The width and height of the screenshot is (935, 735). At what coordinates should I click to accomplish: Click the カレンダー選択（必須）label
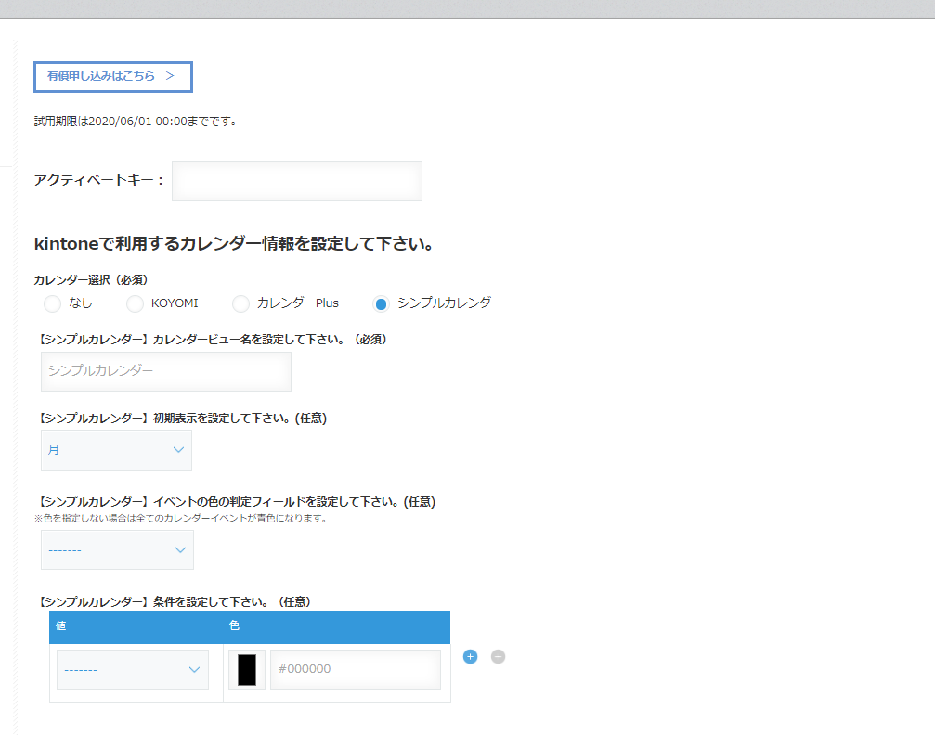click(91, 280)
